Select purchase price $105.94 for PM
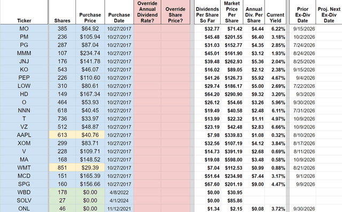 click(x=90, y=37)
